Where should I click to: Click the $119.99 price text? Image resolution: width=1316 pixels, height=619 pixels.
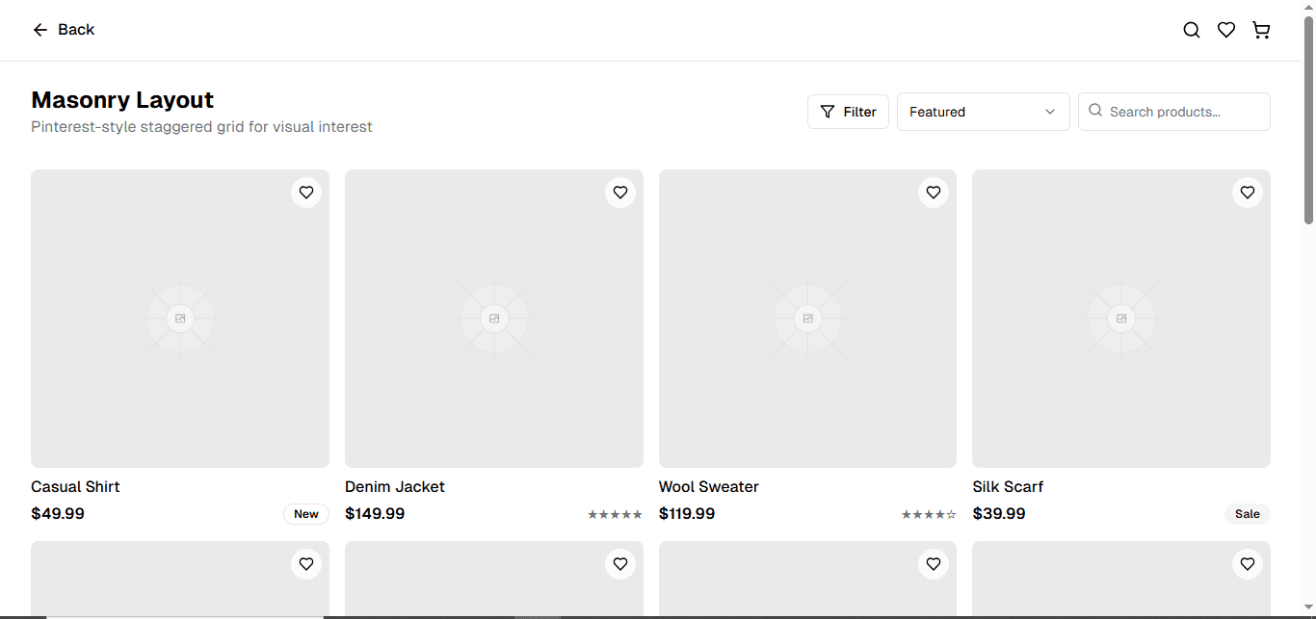coord(687,514)
